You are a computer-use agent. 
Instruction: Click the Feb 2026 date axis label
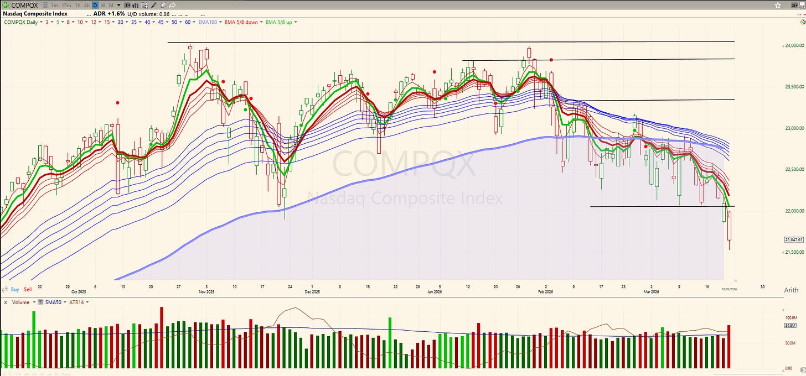(x=546, y=292)
